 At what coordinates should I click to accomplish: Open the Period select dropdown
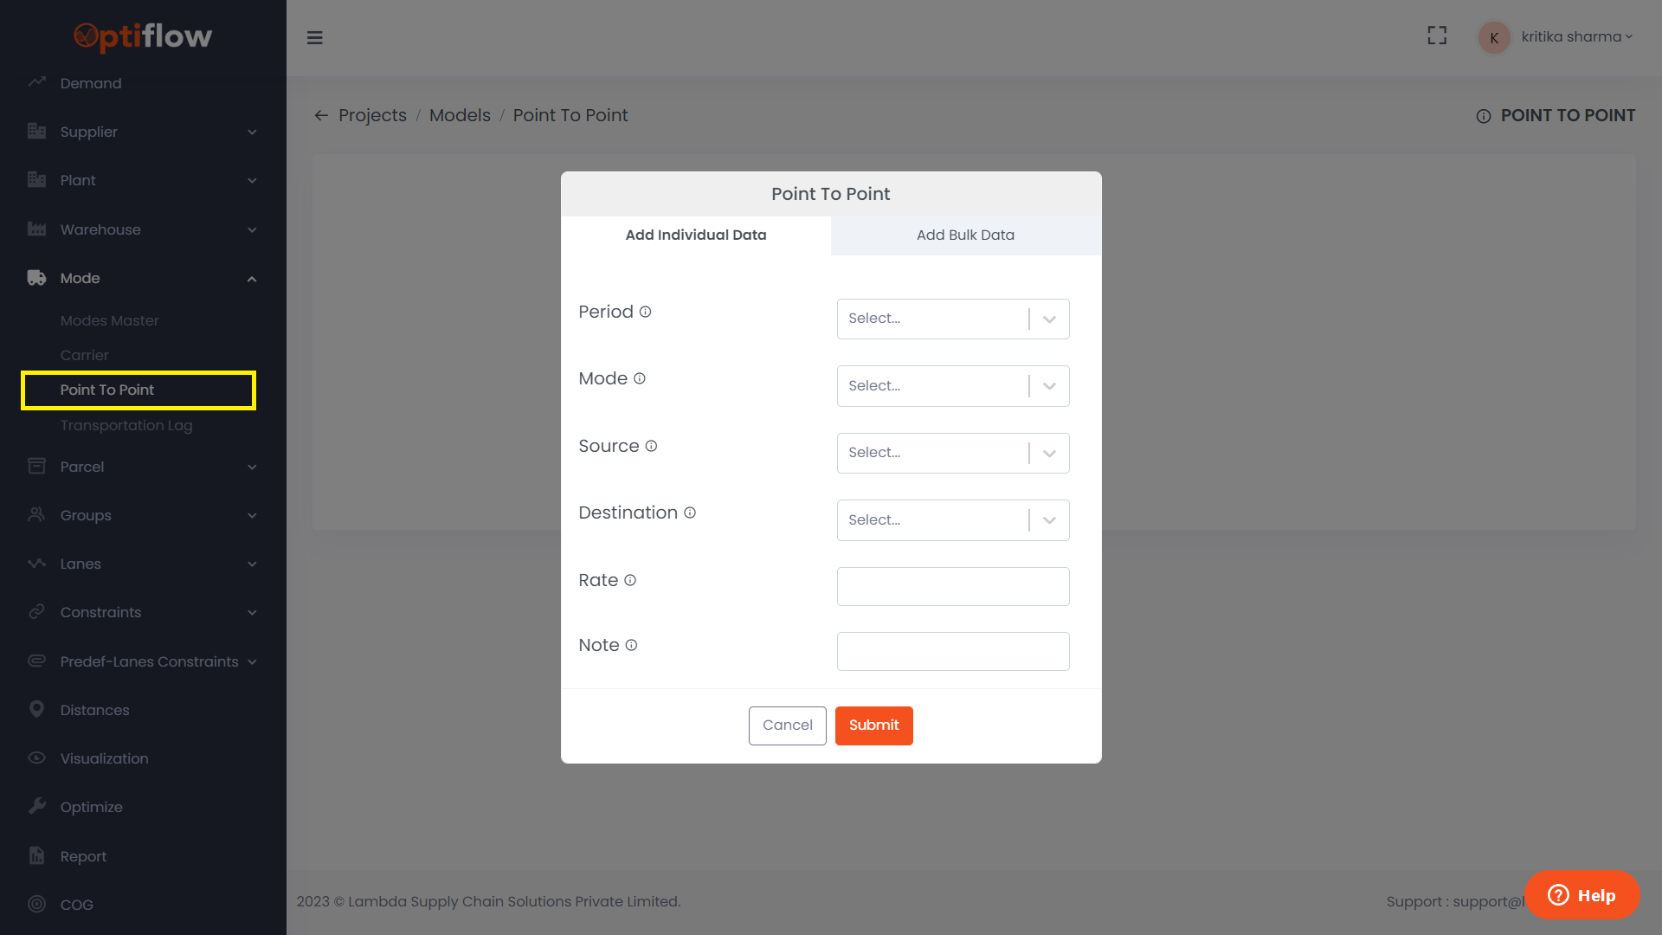tap(952, 319)
